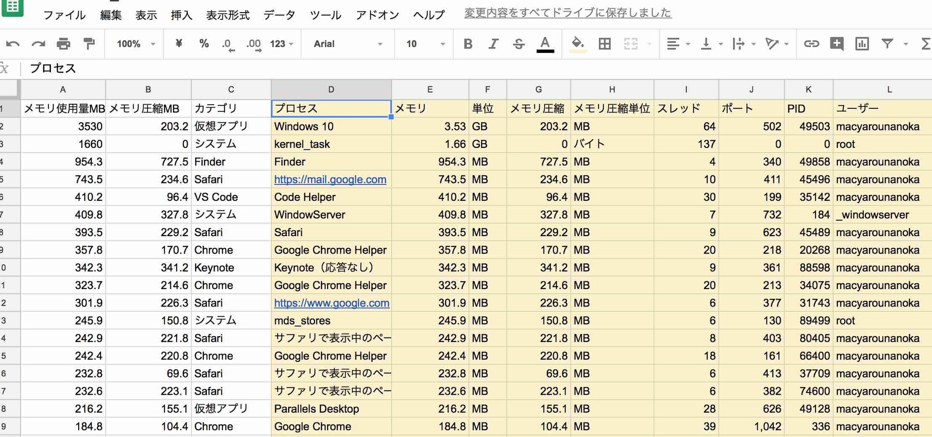The width and height of the screenshot is (932, 437).
Task: Format as percent with the % icon
Action: 204,44
